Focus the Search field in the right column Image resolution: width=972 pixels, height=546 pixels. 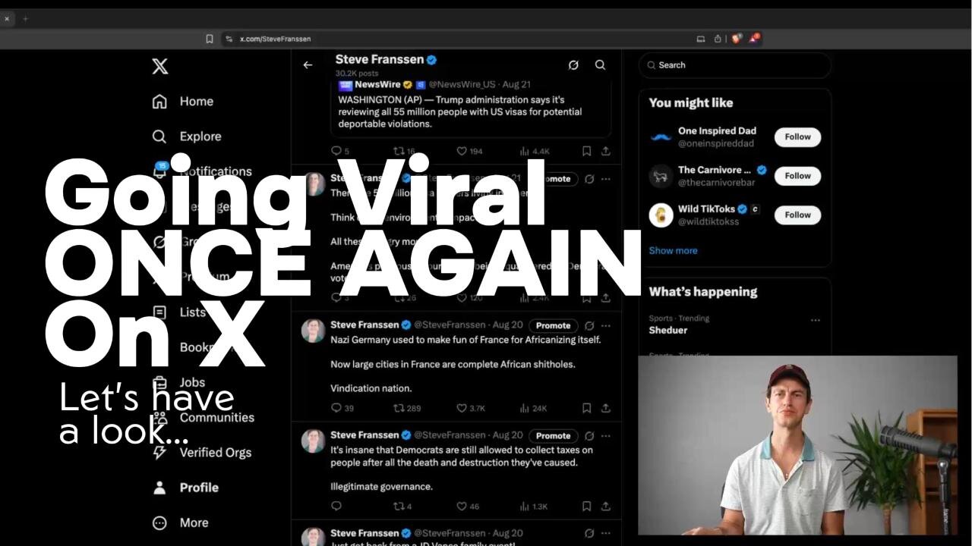coord(734,65)
